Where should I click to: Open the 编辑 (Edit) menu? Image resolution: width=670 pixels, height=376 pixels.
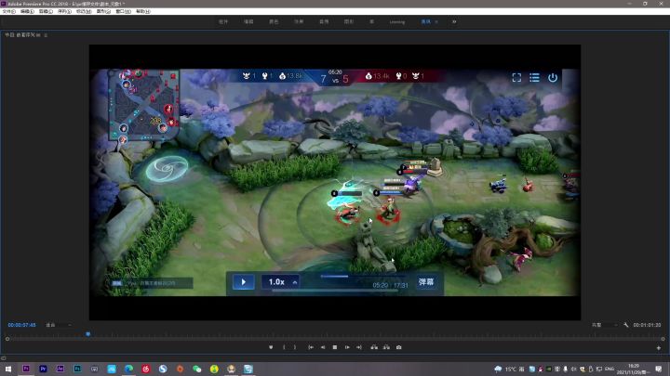27,11
